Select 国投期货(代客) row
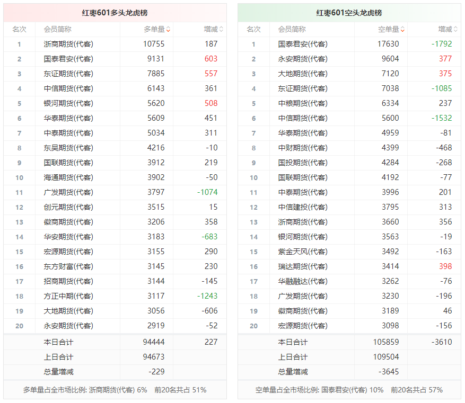The height and width of the screenshot is (403, 465). click(x=349, y=163)
